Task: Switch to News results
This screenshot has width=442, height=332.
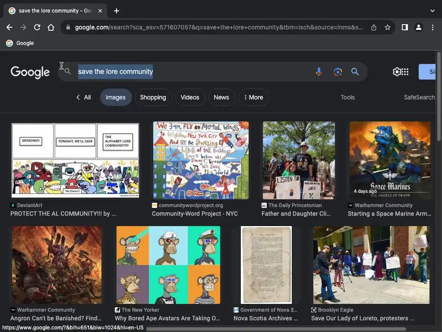Action: tap(221, 97)
